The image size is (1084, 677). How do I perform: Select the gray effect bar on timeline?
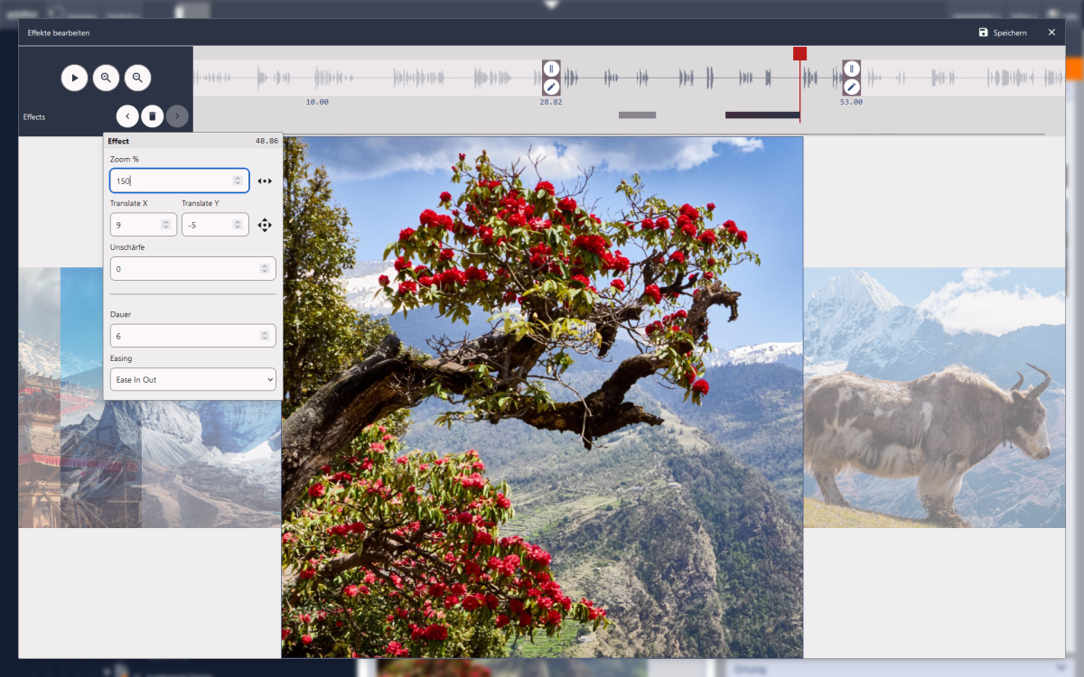[637, 116]
